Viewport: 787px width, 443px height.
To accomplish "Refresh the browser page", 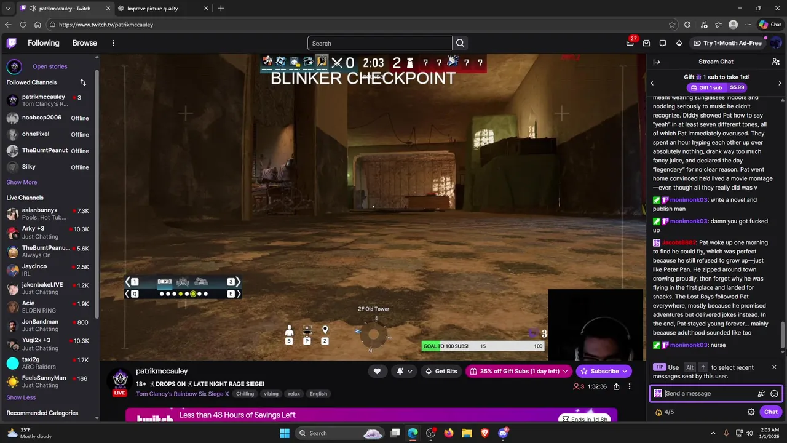I will coord(23,25).
